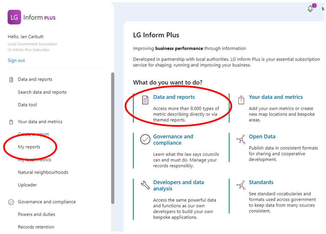This screenshot has width=326, height=234.
Task: Click the sidebar vertical scrollbar
Action: (x=113, y=138)
